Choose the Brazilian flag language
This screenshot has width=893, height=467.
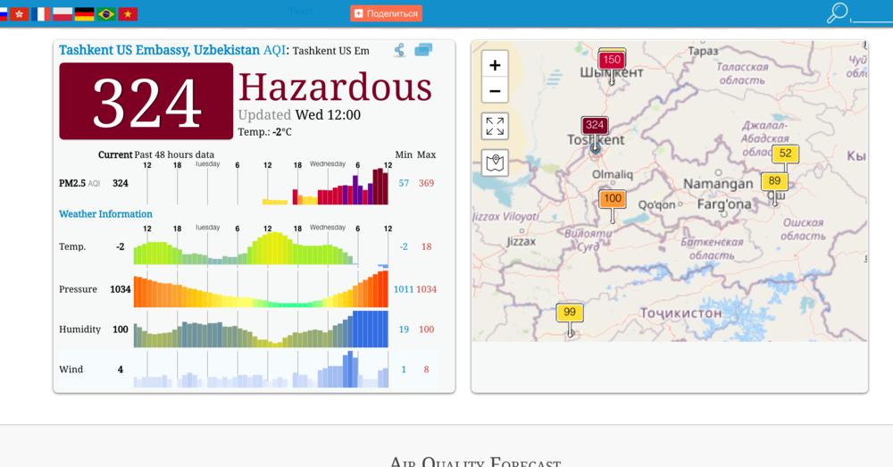point(106,13)
